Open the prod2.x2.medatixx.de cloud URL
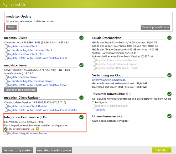This screenshot has height=154, width=176. pyautogui.click(x=109, y=80)
